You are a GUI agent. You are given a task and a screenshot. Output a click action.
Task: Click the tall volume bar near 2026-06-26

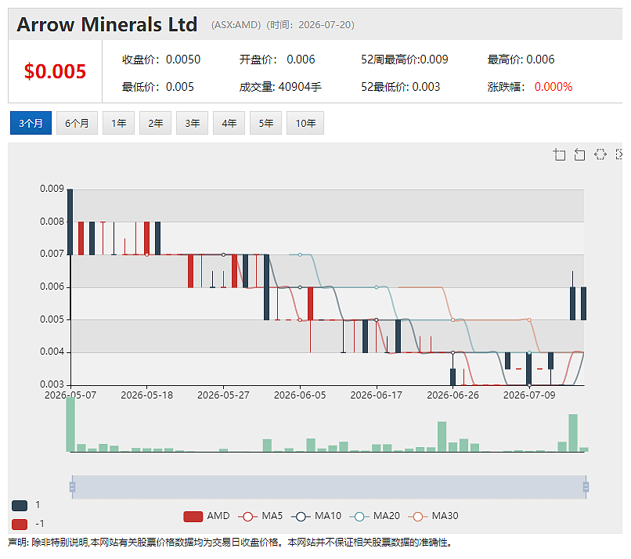[x=442, y=437]
